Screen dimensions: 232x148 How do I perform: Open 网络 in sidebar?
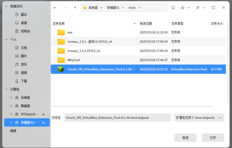point(13,131)
